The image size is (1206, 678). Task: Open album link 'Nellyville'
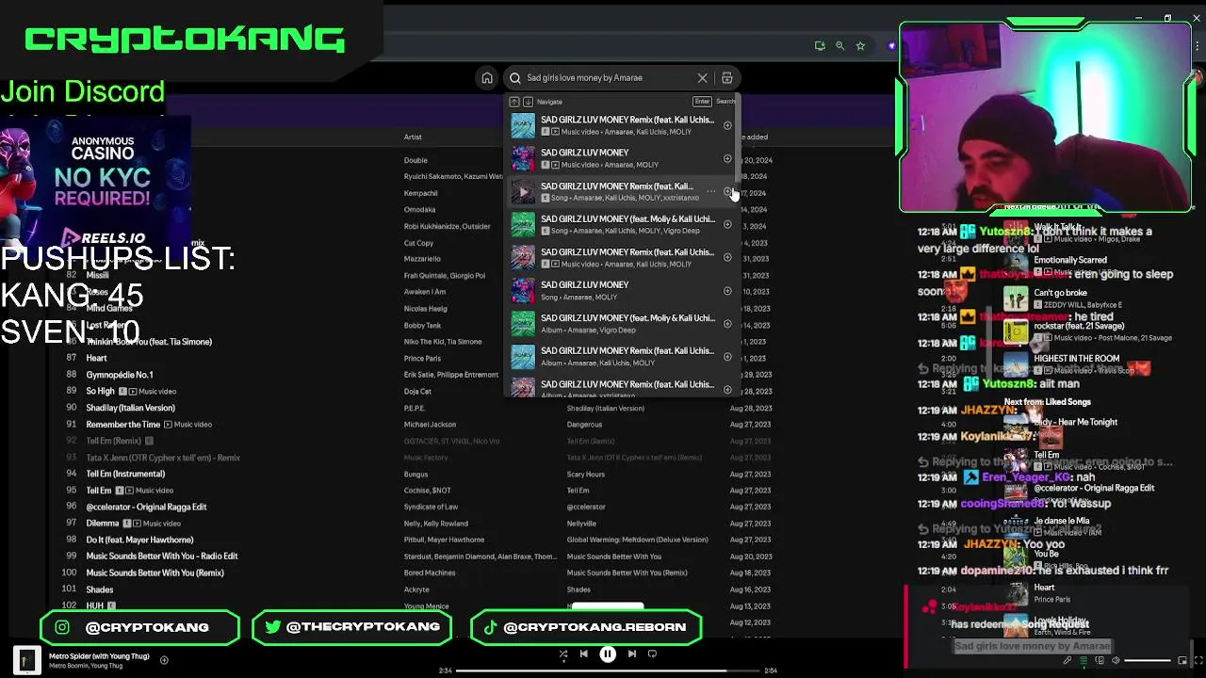pyautogui.click(x=581, y=523)
